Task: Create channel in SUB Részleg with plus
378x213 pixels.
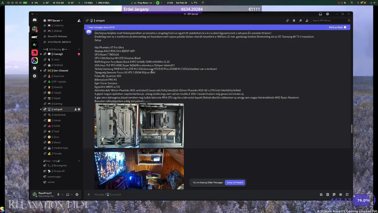Action: [79, 49]
